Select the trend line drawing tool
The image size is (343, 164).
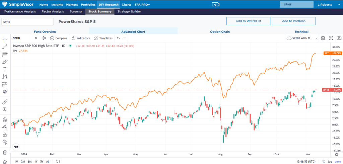pos(5,47)
